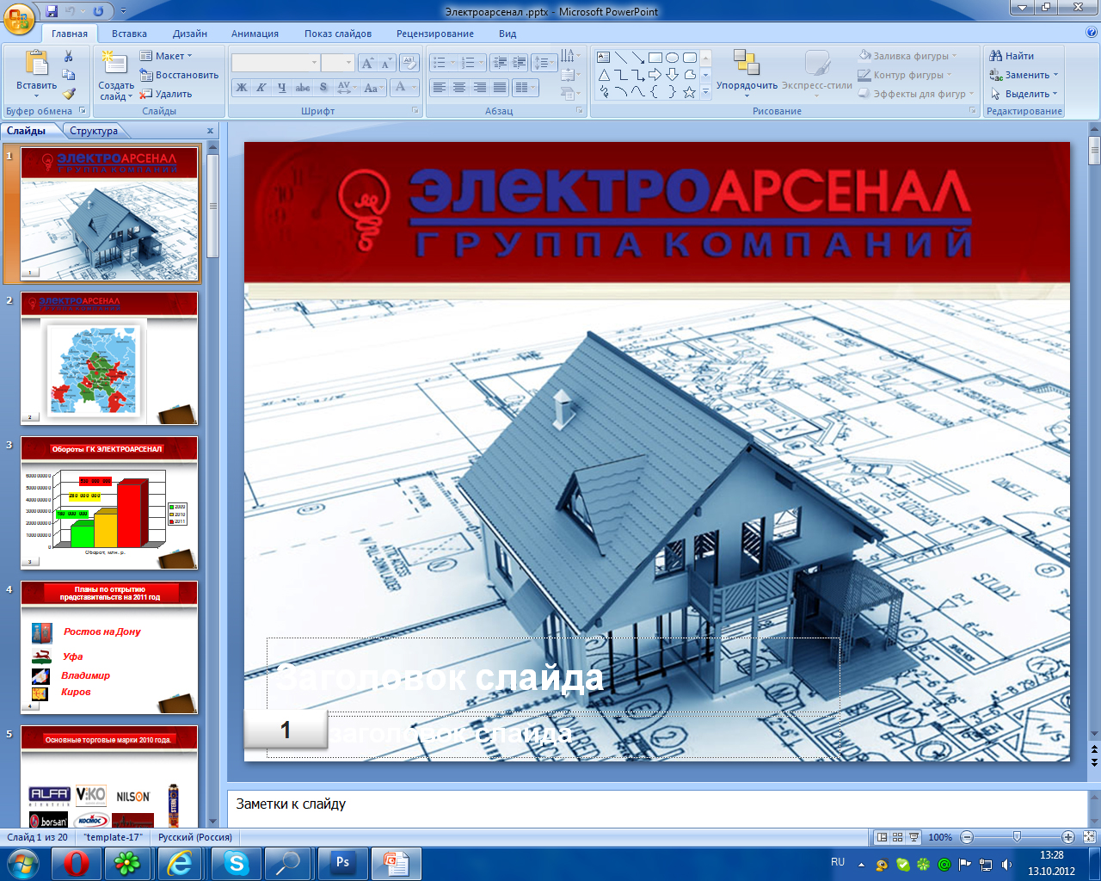The image size is (1101, 881).
Task: Click the Заменить replace button
Action: coord(1024,75)
